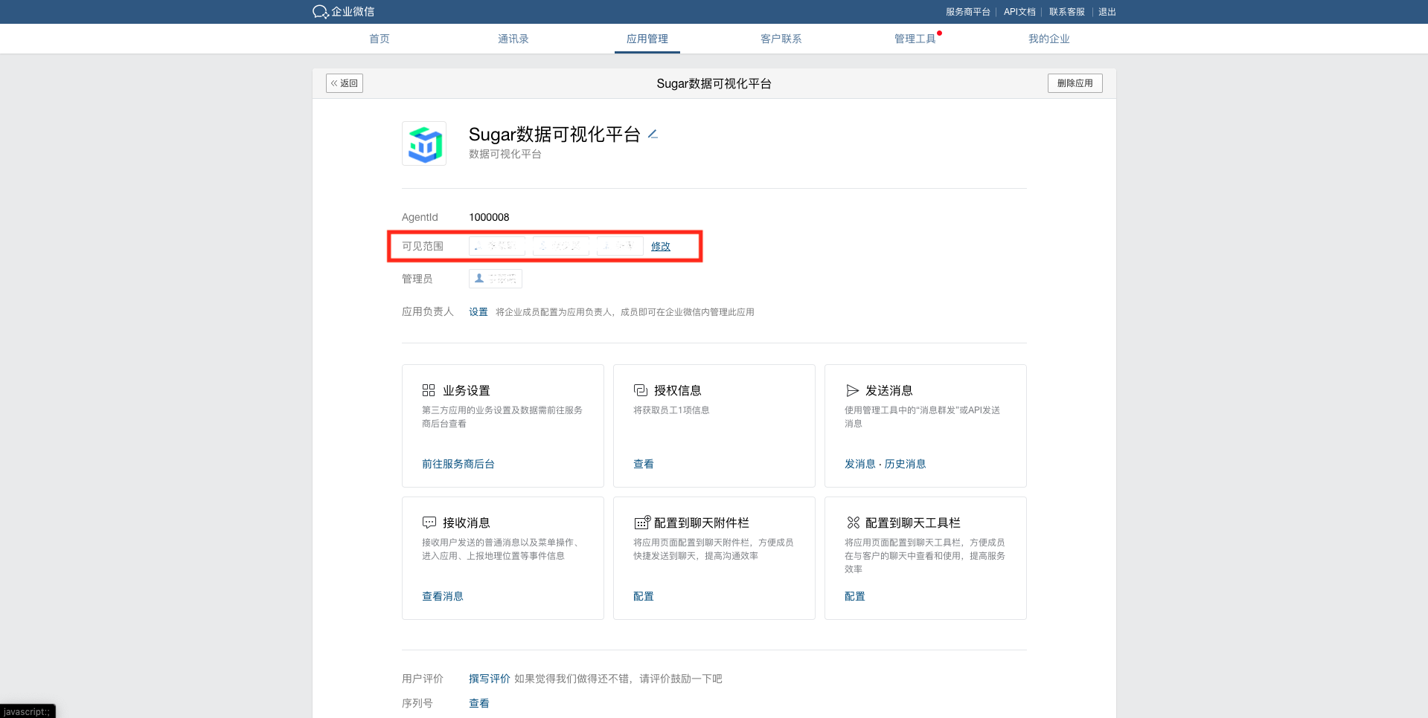Click the 应用负责人 label

point(428,312)
